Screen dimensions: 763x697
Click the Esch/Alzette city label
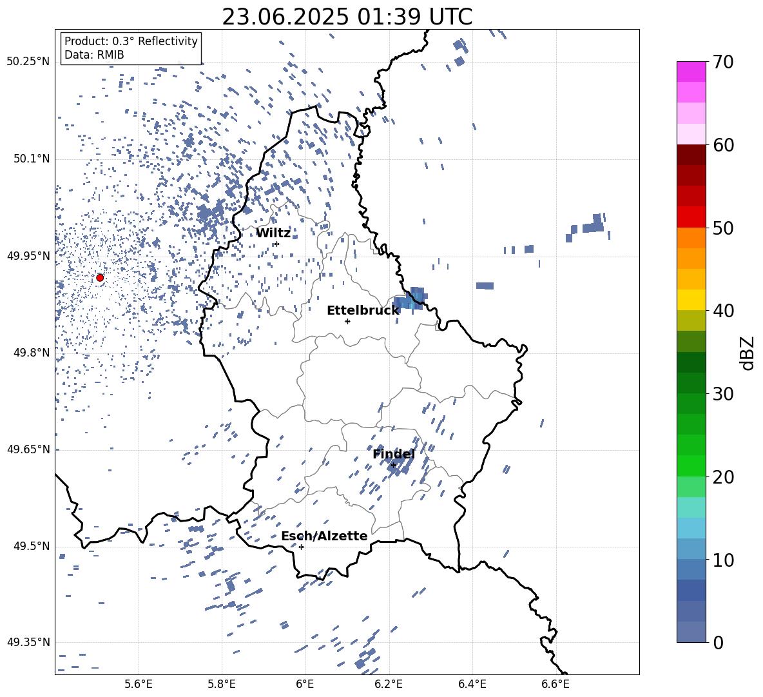pyautogui.click(x=324, y=536)
